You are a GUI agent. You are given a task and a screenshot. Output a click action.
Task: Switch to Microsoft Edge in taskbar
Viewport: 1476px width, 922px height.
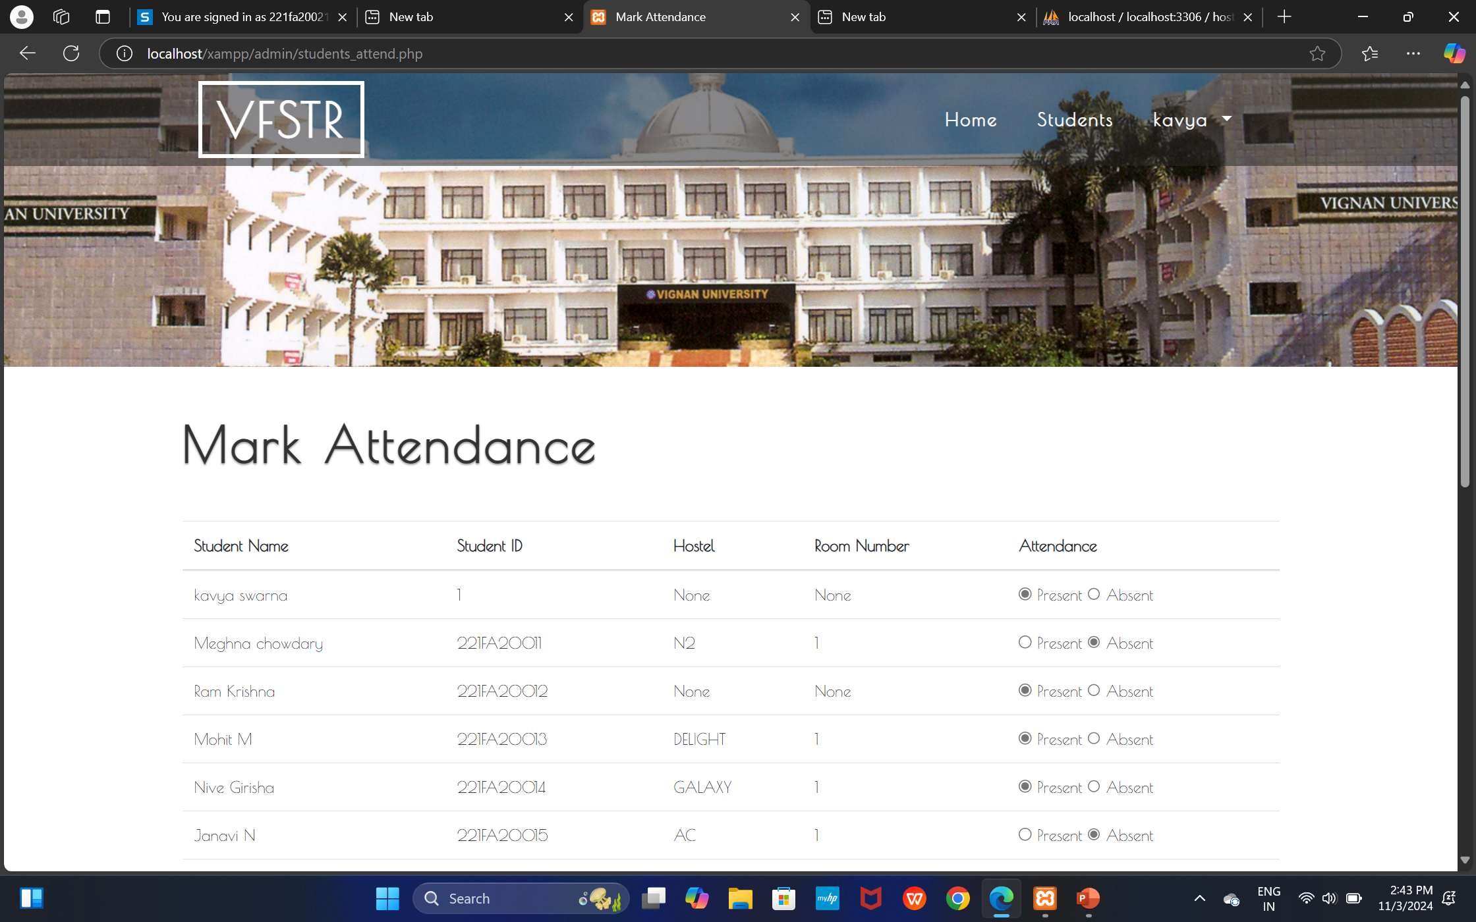coord(1001,898)
